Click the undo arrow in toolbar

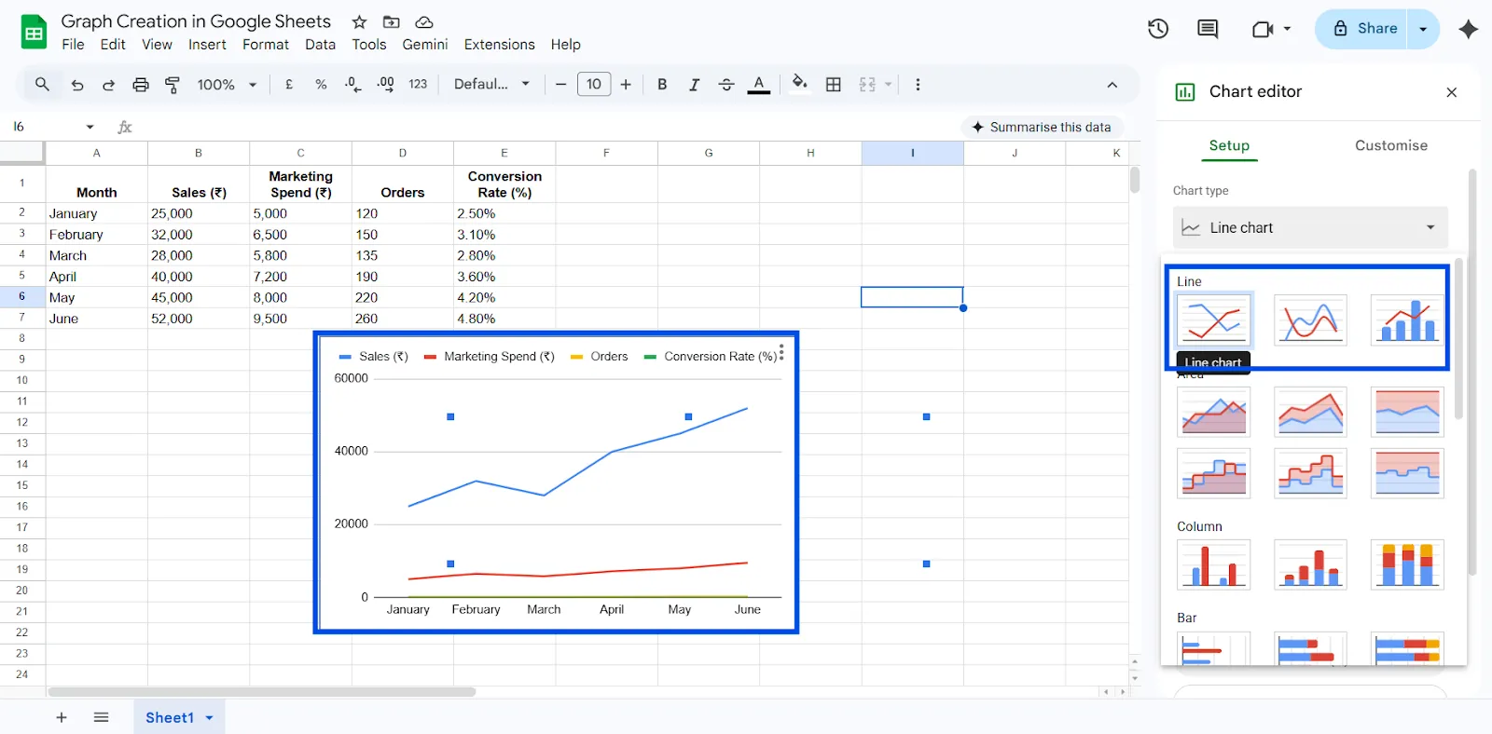(77, 85)
